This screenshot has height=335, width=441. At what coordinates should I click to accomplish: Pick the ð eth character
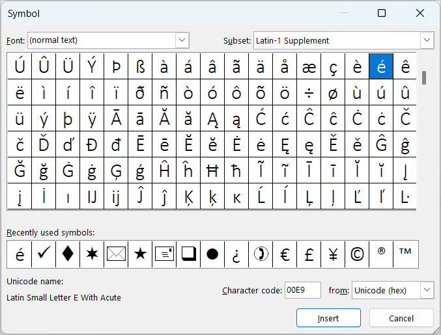(x=140, y=92)
